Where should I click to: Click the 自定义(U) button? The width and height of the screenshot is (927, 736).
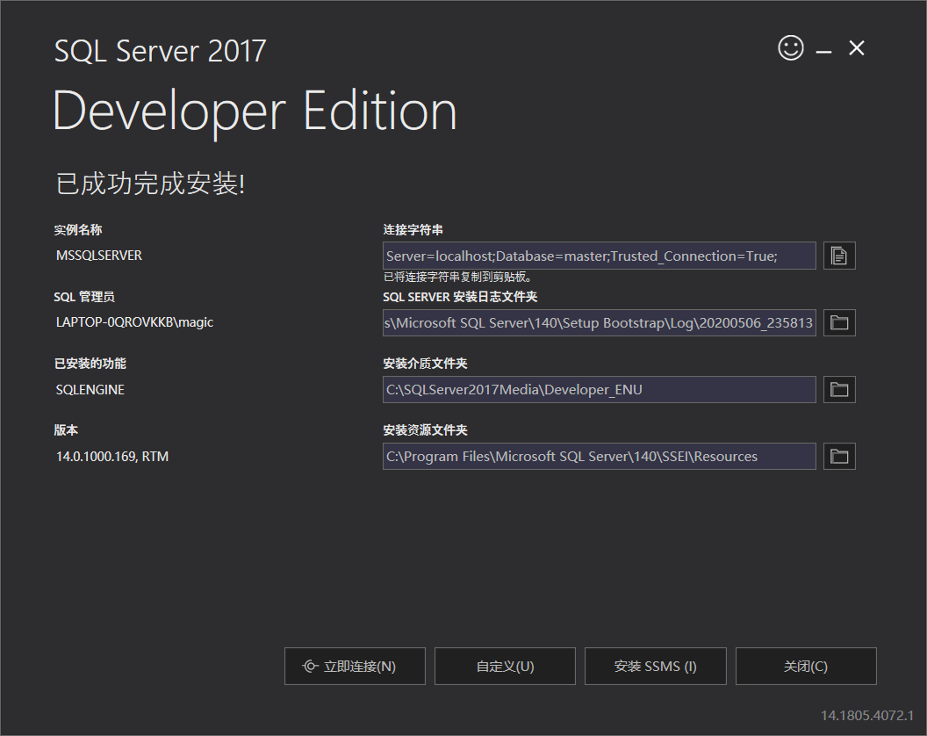coord(505,667)
